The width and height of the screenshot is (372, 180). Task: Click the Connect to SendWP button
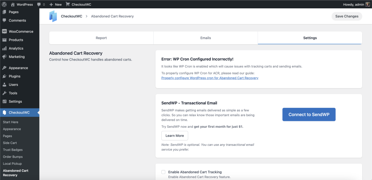pyautogui.click(x=309, y=114)
